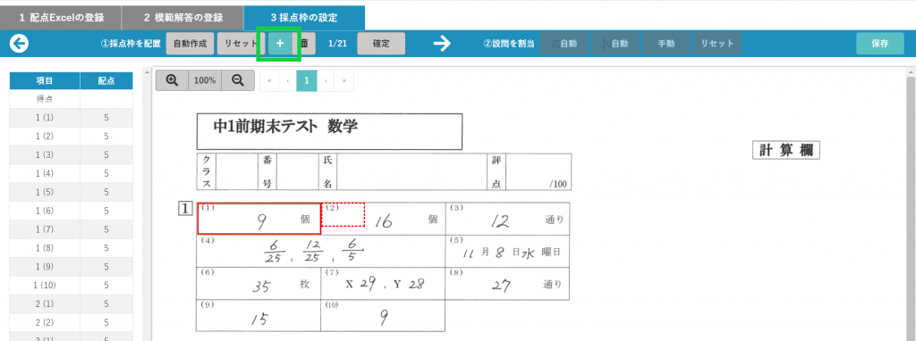Jump to last page with double-right chevron
The width and height of the screenshot is (916, 341).
(x=344, y=81)
